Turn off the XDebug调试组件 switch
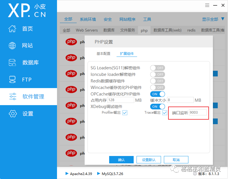 [158, 107]
